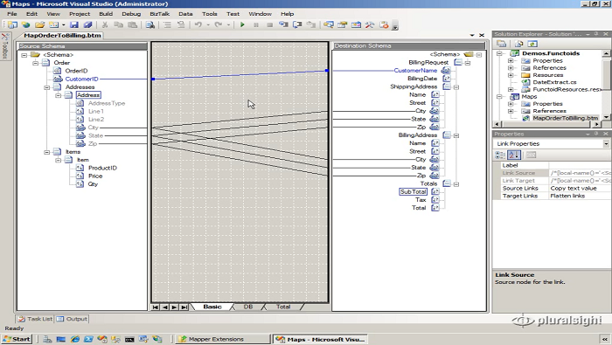Click Internet Explorer icon in quick launch
This screenshot has height=345, width=612.
click(75, 339)
